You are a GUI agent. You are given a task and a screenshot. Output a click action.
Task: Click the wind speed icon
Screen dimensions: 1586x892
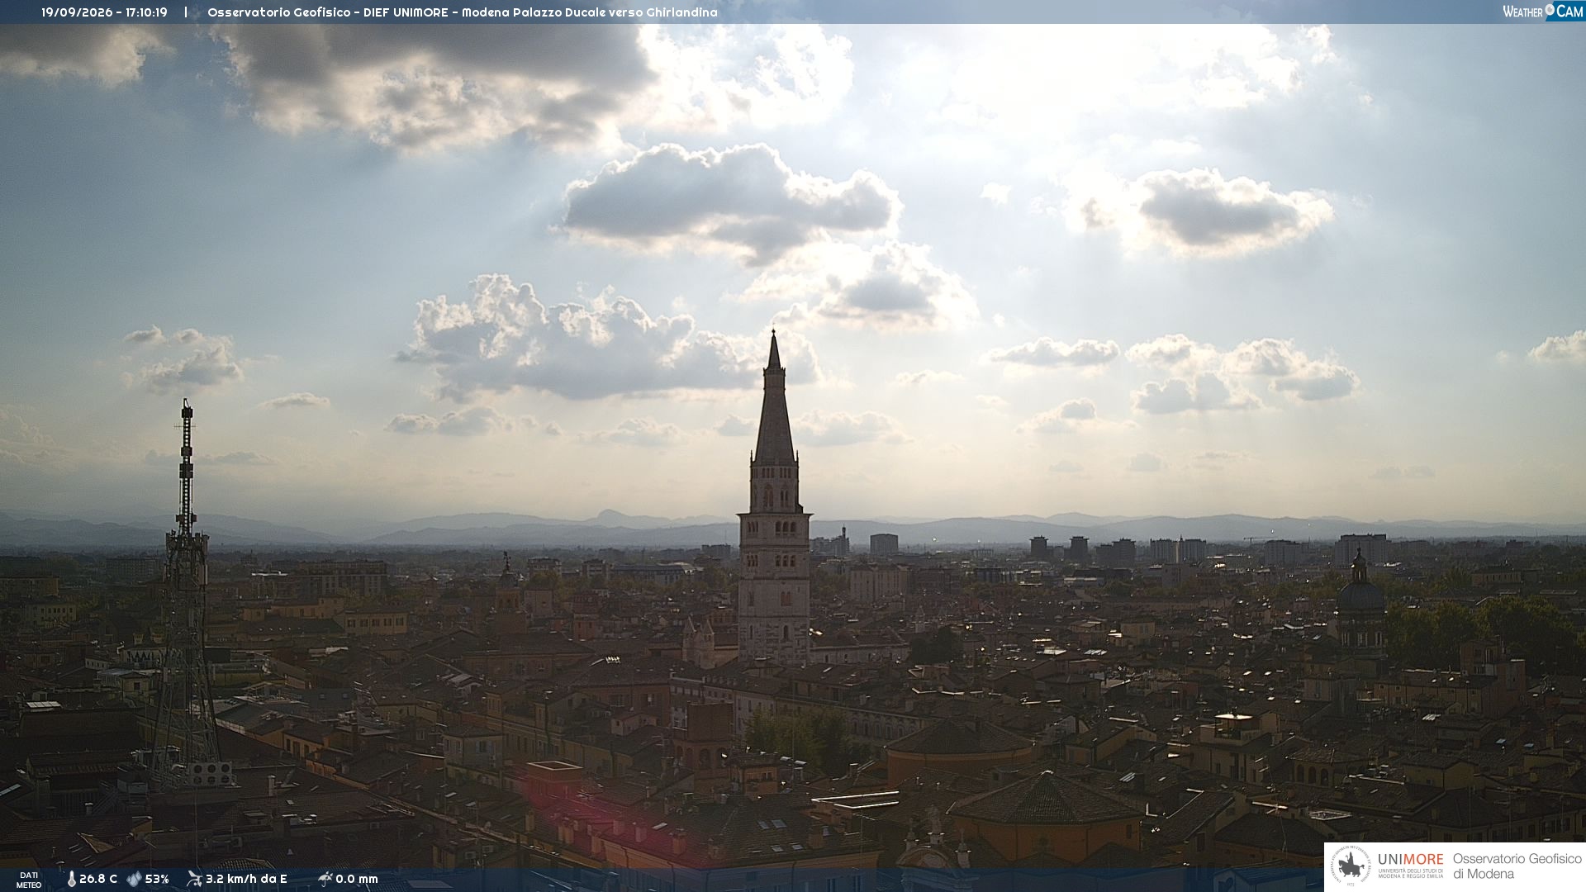click(x=194, y=879)
